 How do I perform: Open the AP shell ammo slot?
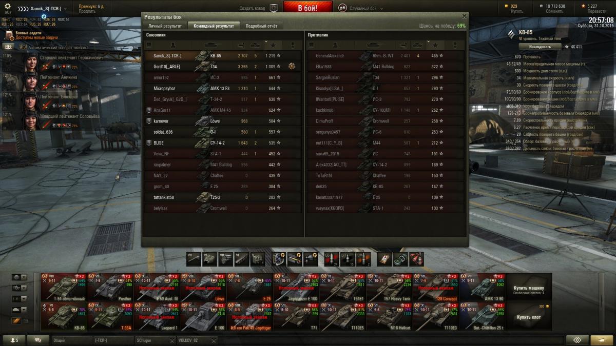click(332, 259)
